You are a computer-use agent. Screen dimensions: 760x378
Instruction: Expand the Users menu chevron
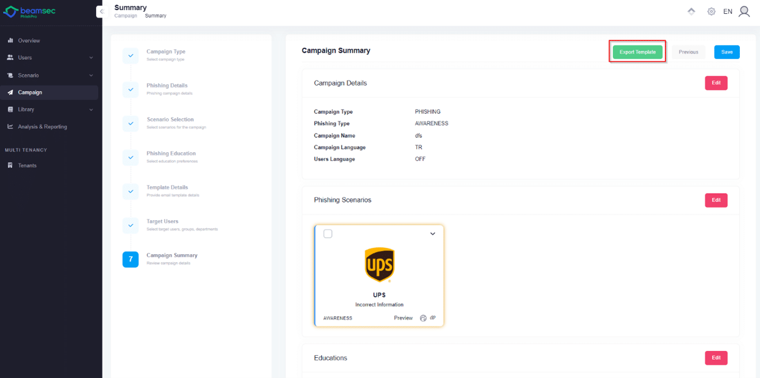(x=91, y=57)
